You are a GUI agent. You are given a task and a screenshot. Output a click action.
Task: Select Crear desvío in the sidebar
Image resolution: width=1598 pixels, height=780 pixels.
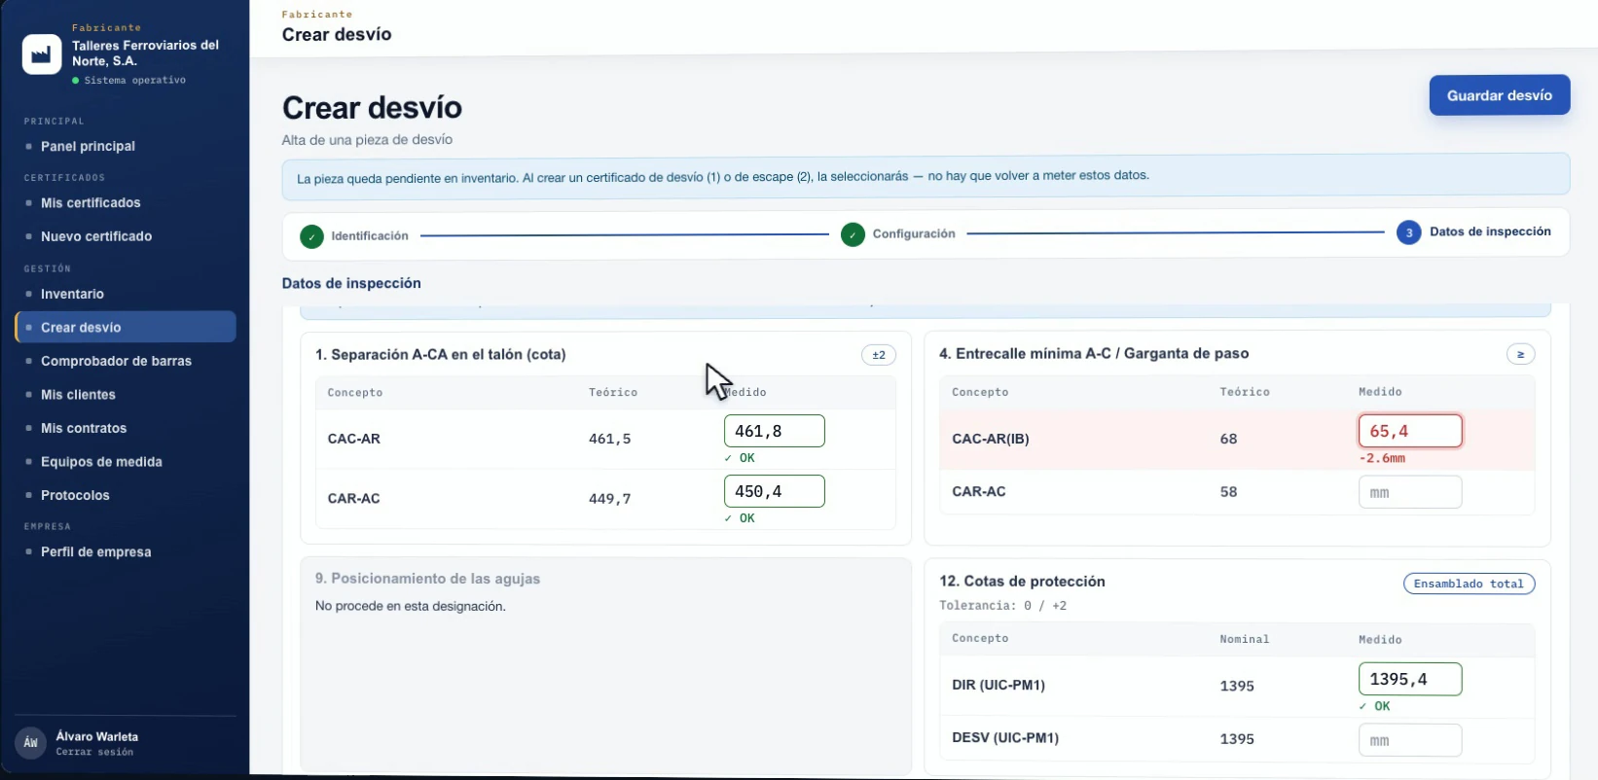click(126, 327)
